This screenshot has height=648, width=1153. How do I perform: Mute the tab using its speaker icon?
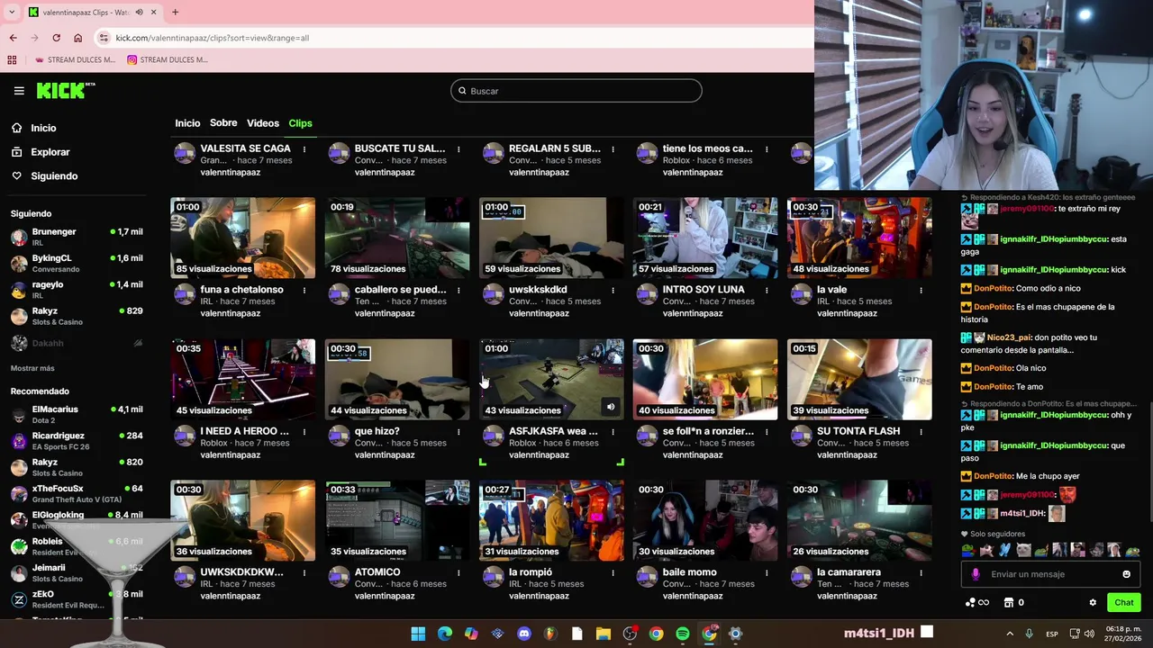pos(139,13)
